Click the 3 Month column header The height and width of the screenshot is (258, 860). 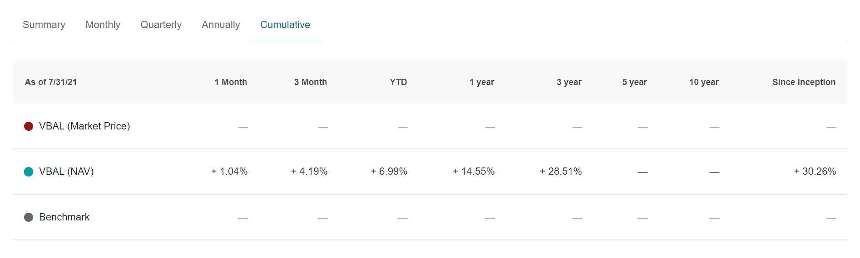point(310,82)
